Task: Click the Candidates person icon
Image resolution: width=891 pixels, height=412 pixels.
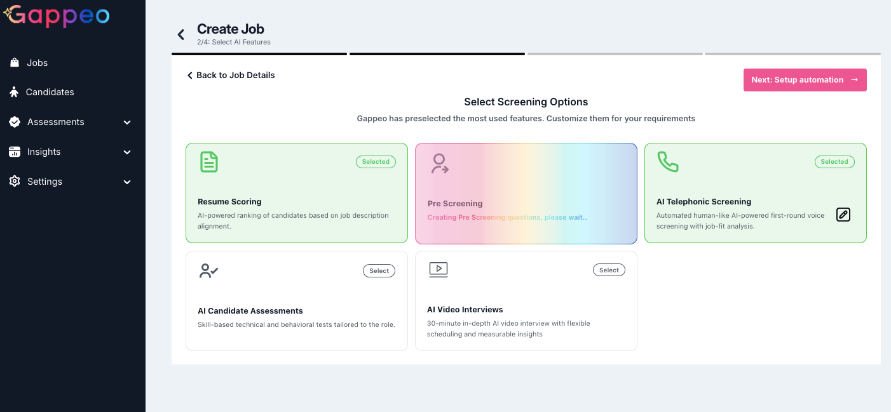Action: point(14,92)
